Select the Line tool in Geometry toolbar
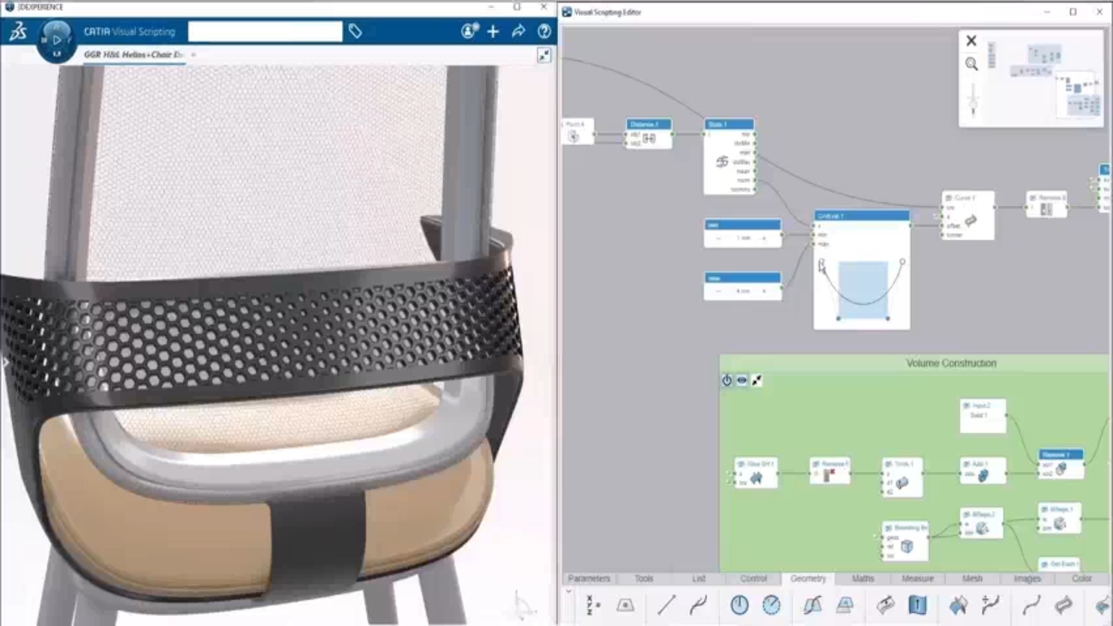This screenshot has height=626, width=1113. coord(666,605)
